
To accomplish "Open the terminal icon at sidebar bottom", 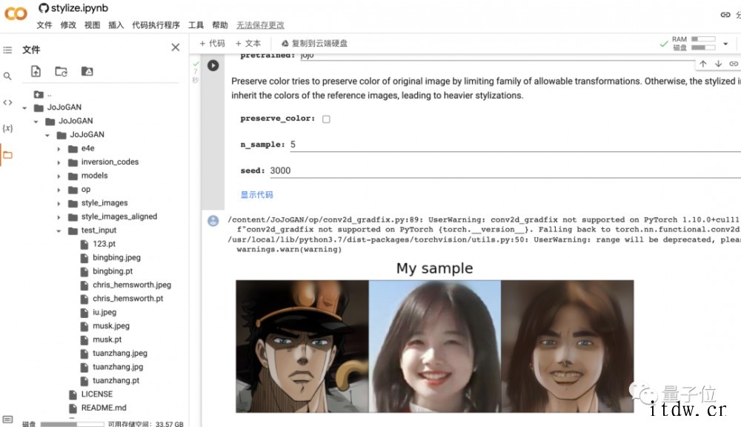I will point(7,419).
